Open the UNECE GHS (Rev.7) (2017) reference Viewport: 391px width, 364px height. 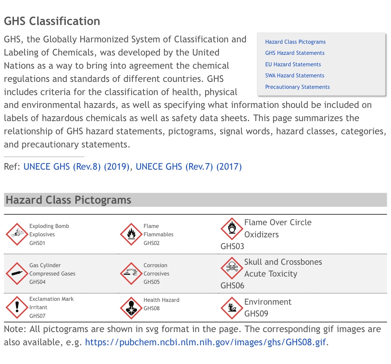(x=188, y=167)
